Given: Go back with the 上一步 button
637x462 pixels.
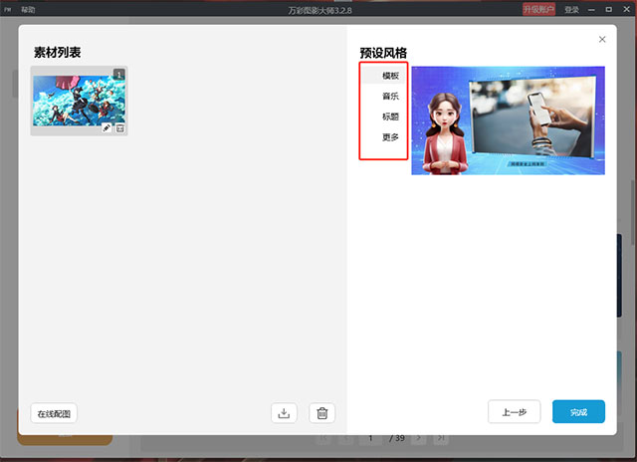Looking at the screenshot, I should coord(515,412).
